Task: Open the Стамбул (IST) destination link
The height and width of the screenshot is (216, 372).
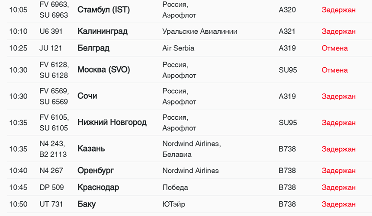Action: click(103, 10)
